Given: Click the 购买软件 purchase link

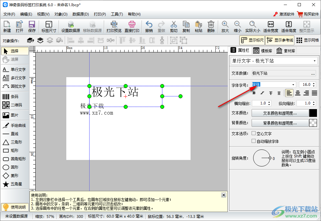Looking at the screenshot, I should click(x=308, y=14).
